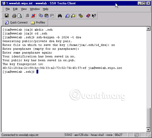Image resolution: width=152 pixels, height=138 pixels.
Task: Open the Window menu
Action: coord(35,9)
